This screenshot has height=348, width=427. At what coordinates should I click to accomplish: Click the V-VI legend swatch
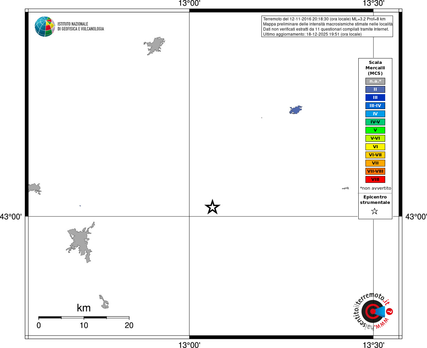pos(375,138)
